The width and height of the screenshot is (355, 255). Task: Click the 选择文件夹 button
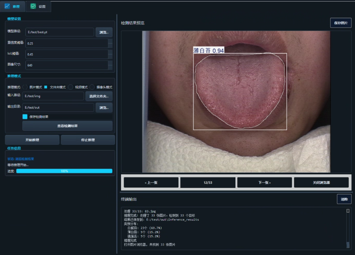99,96
